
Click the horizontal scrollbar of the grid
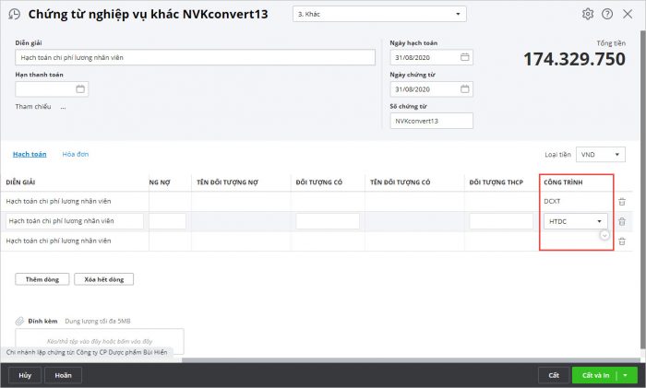coord(410,360)
